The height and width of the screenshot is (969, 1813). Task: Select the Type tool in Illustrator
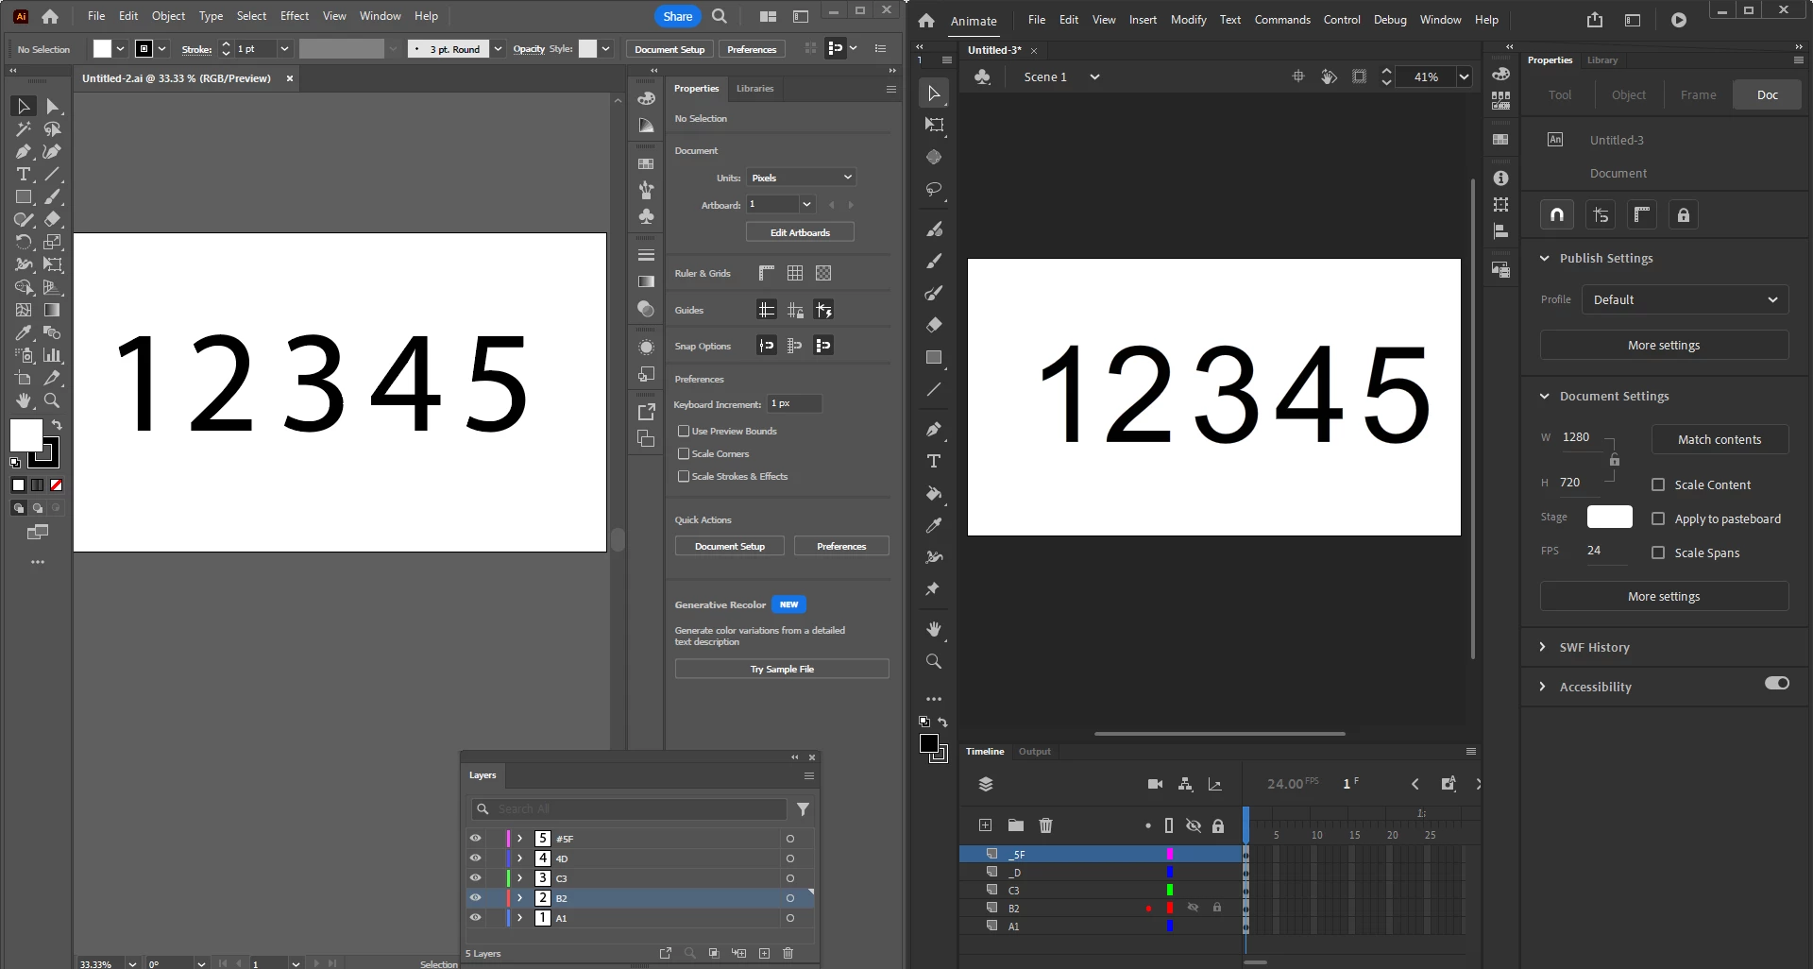[x=24, y=175]
